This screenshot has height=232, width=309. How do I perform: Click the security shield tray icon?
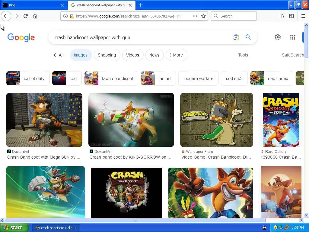(x=276, y=228)
